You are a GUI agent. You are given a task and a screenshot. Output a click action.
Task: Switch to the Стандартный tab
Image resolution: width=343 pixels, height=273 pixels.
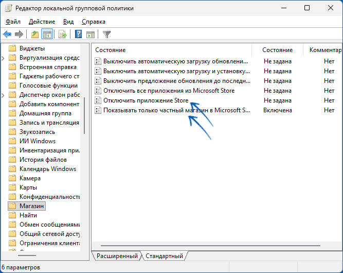pos(164,256)
